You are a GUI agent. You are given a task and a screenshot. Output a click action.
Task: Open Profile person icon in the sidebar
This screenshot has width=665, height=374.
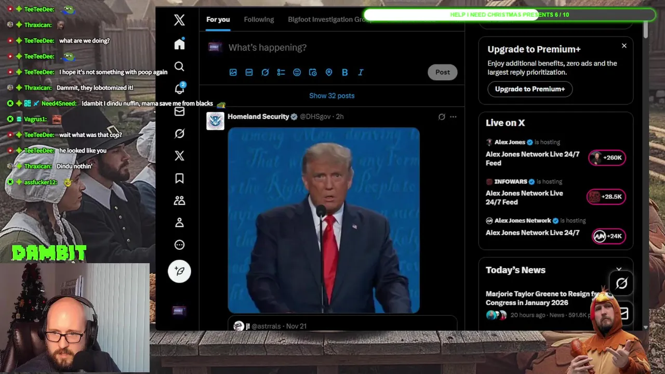click(179, 222)
